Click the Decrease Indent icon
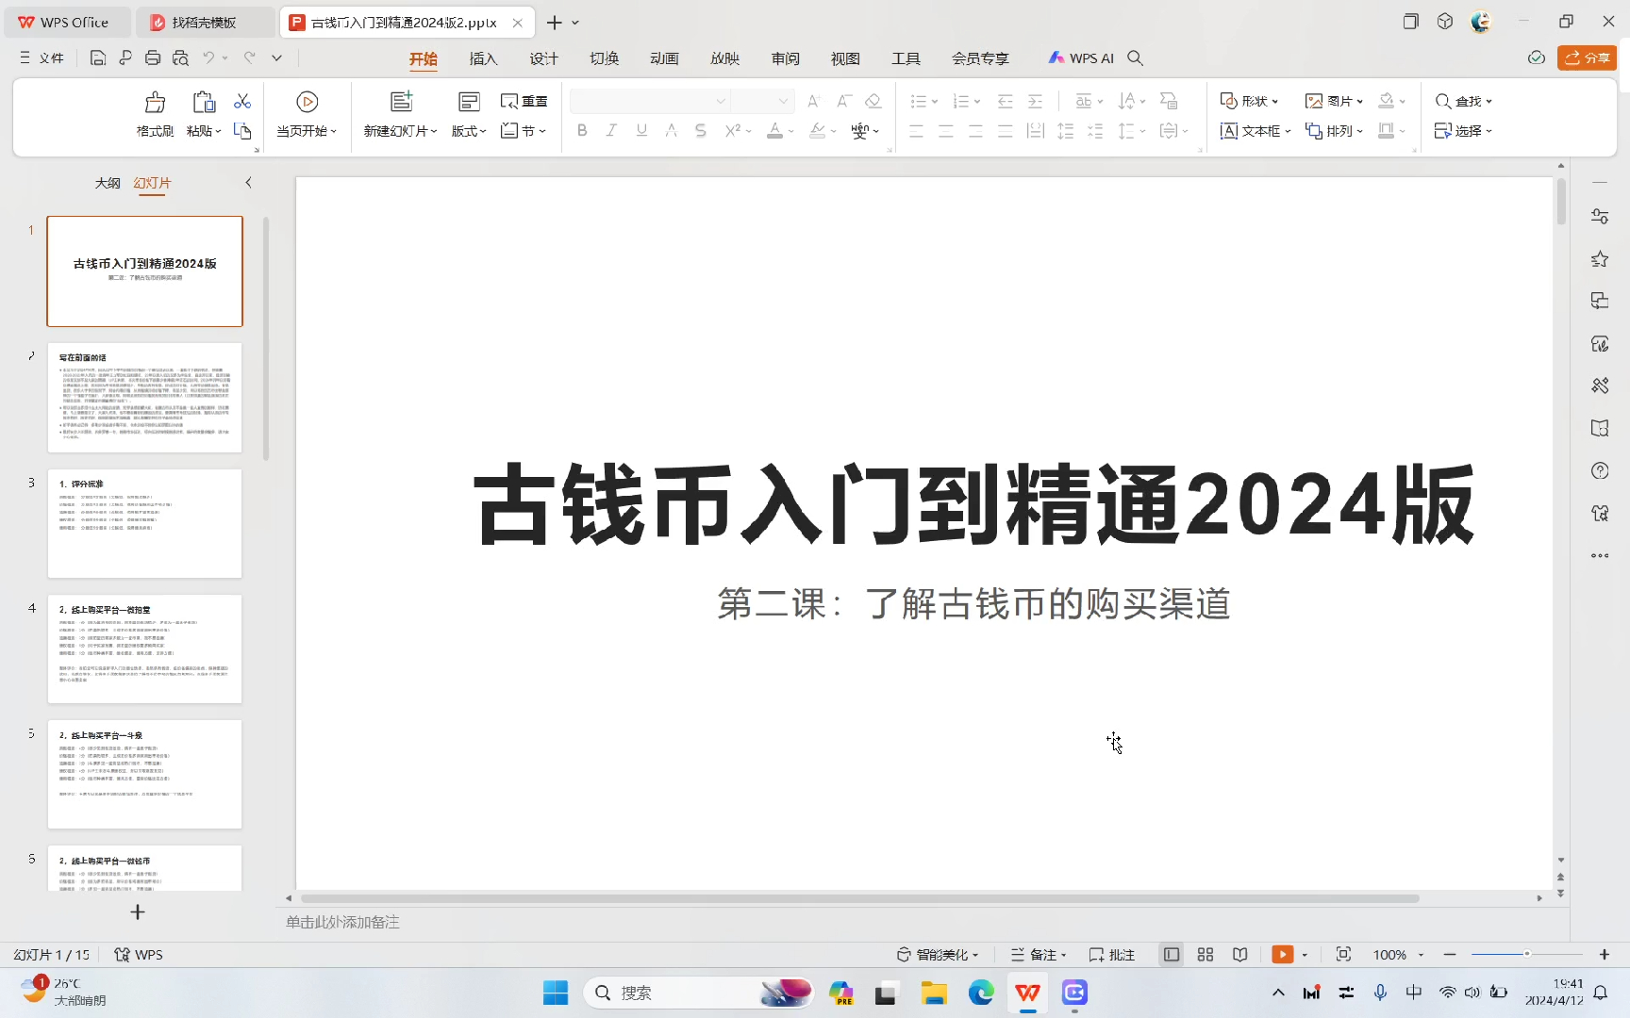 1006,101
